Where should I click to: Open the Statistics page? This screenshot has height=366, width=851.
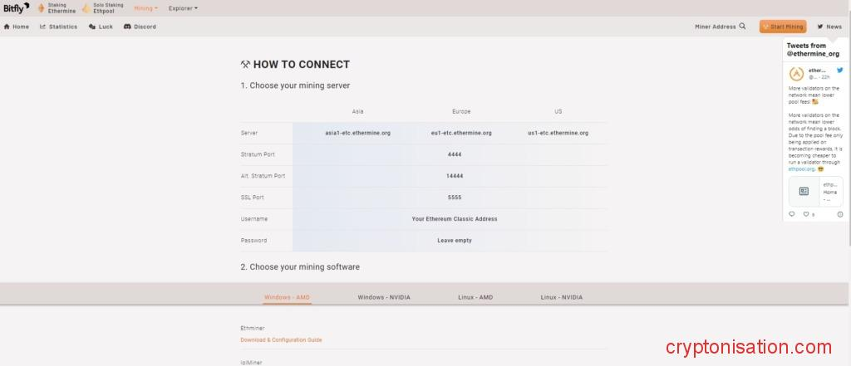point(58,27)
